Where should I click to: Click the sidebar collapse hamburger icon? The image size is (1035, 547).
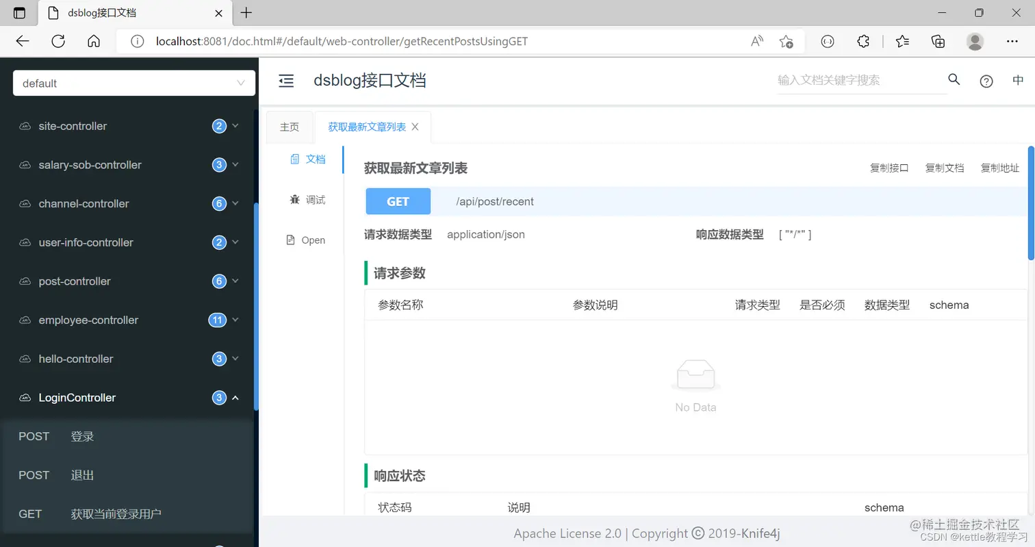tap(285, 81)
